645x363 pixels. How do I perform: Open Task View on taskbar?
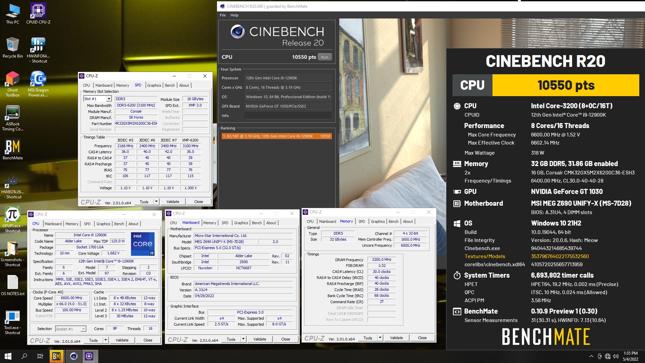tap(40, 356)
